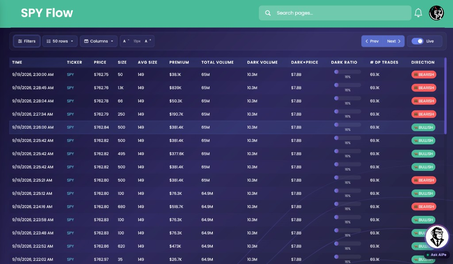Click premium $518.7K

pyautogui.click(x=176, y=206)
